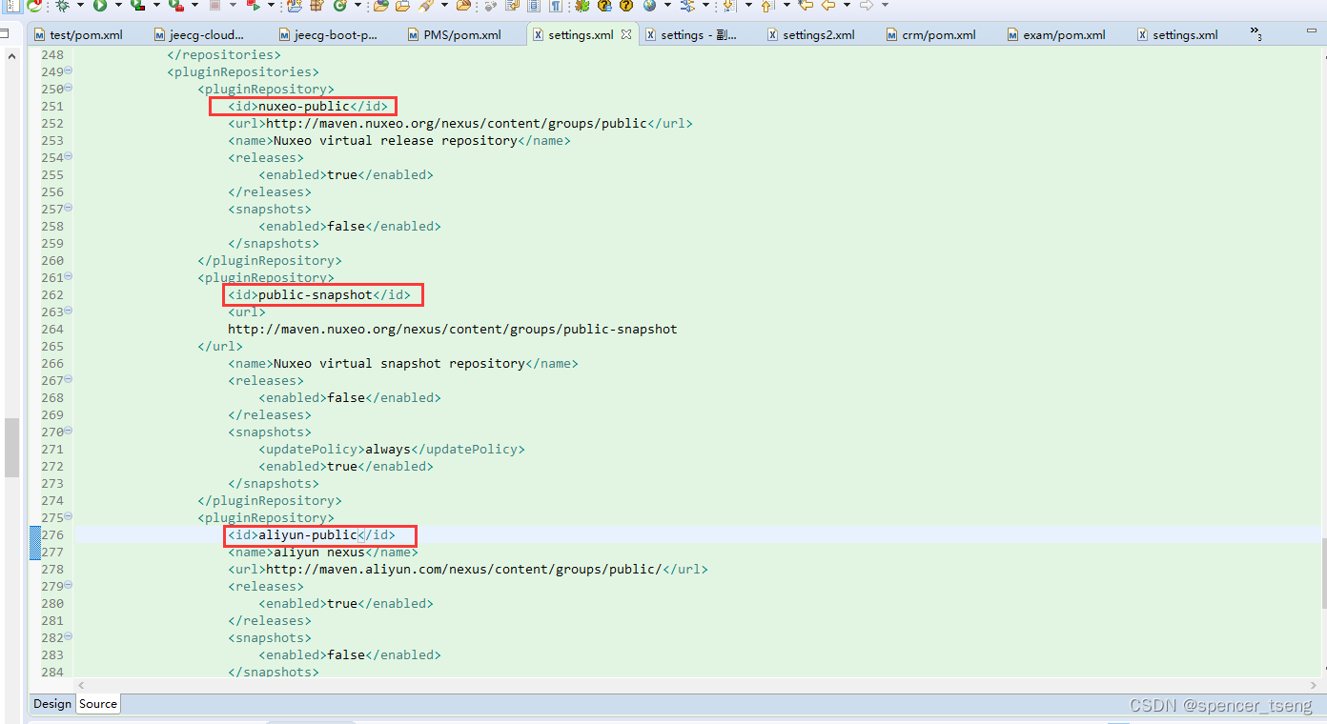
Task: Click the Coverage launch icon
Action: pyautogui.click(x=136, y=5)
